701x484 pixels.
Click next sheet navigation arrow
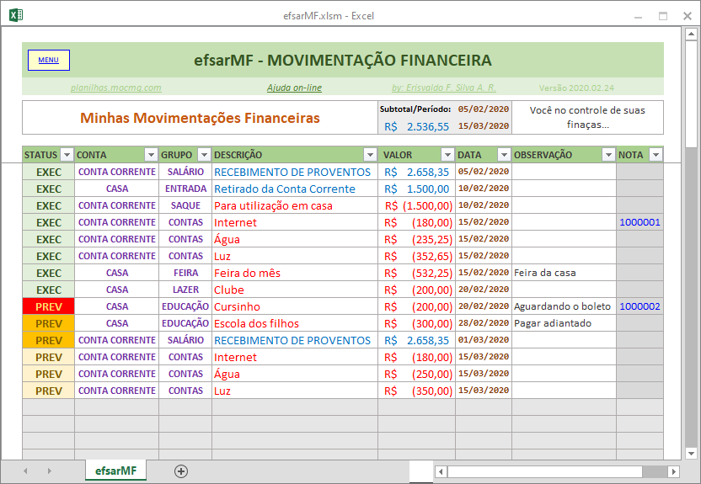[49, 471]
